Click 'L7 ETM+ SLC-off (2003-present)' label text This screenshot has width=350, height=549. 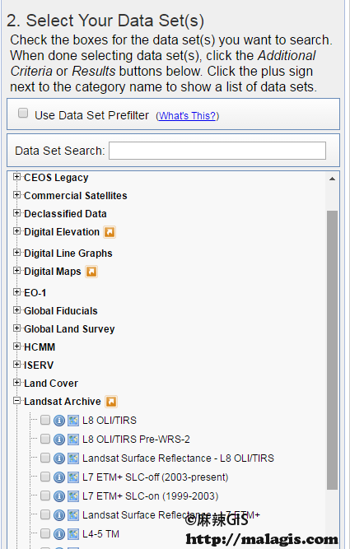155,477
